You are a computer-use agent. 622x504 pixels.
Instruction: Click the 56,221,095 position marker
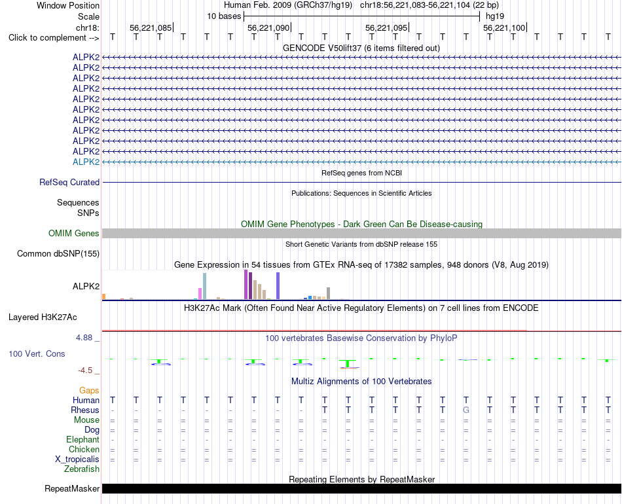pyautogui.click(x=386, y=27)
